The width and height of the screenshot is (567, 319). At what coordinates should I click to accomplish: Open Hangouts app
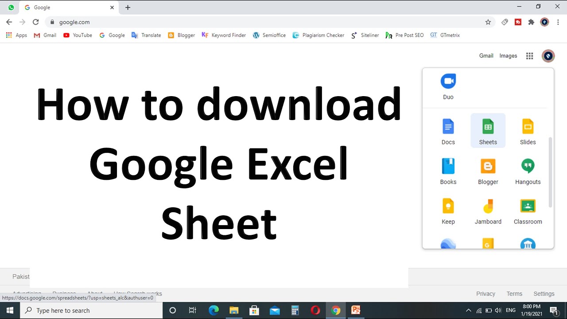(x=528, y=171)
